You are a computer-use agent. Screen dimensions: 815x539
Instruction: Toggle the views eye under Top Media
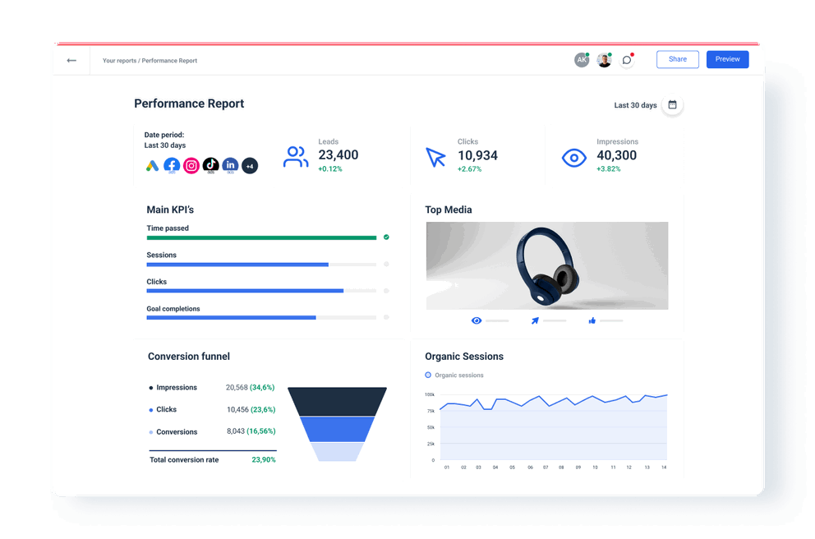tap(476, 320)
